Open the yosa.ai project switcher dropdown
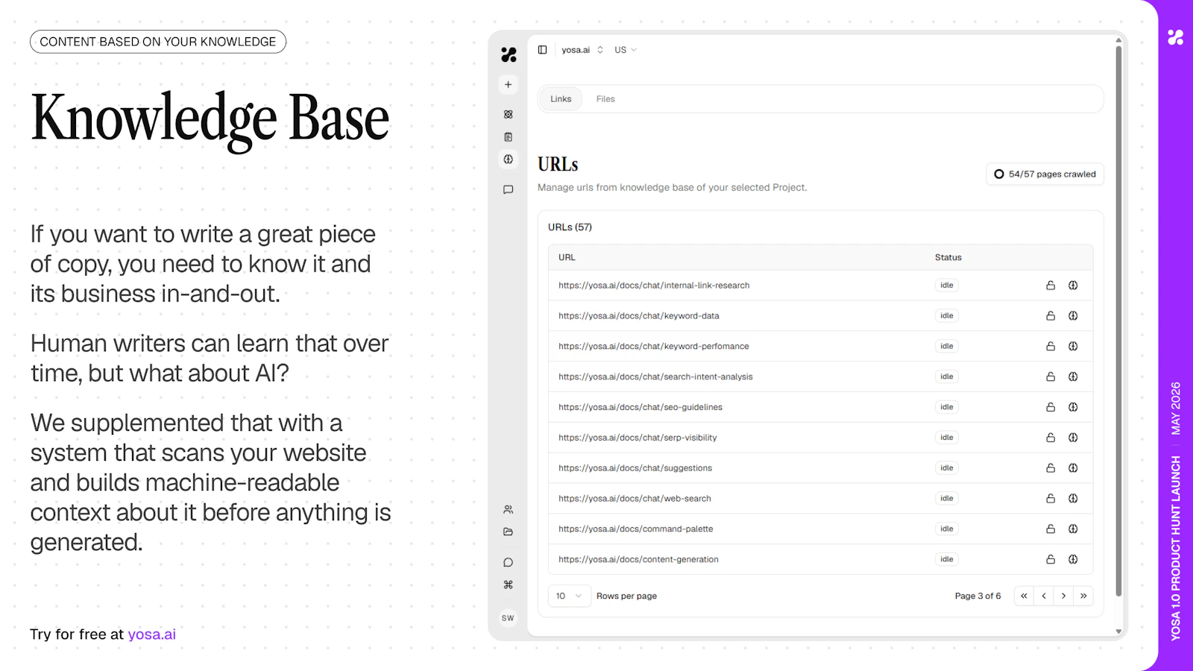This screenshot has height=671, width=1193. click(582, 50)
